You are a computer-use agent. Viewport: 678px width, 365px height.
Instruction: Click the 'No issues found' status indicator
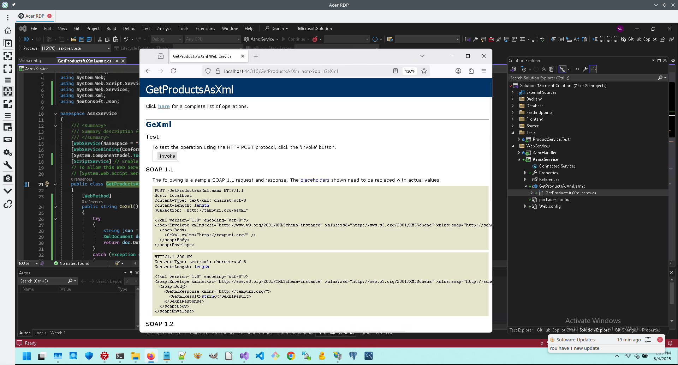coord(71,263)
